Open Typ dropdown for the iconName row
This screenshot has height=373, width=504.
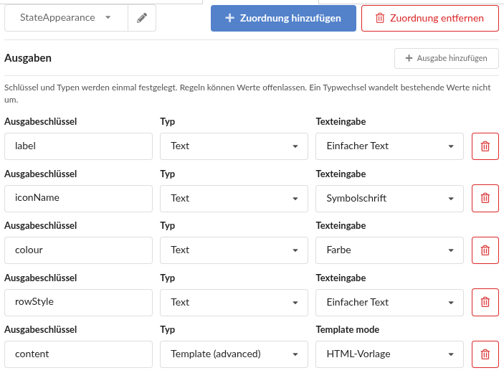tap(234, 199)
